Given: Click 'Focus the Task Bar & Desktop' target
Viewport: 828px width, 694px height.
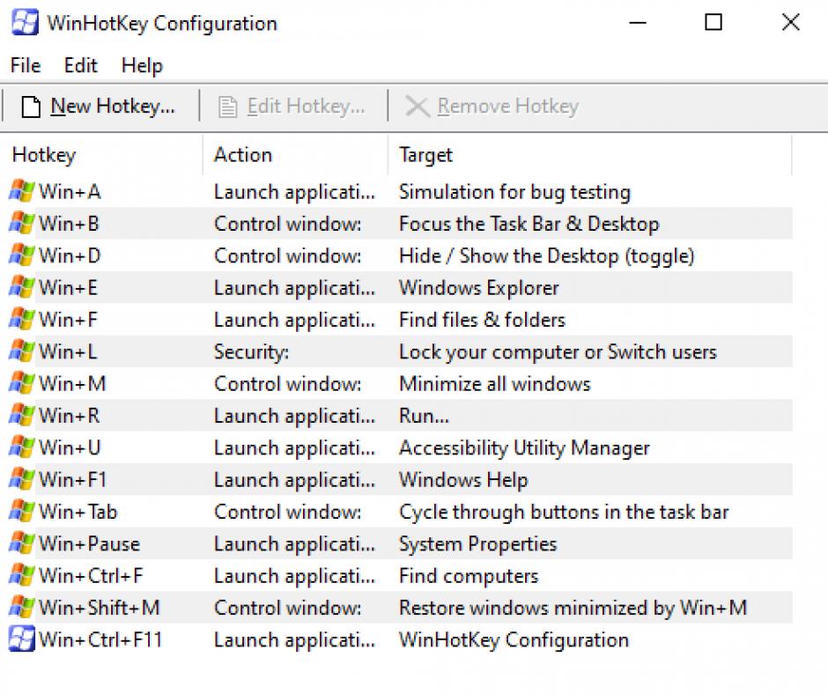Looking at the screenshot, I should pyautogui.click(x=529, y=224).
